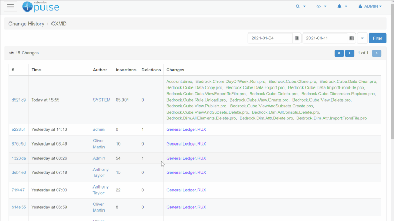Screen dimensions: 394x221
Task: Open commit d521c9 link
Action: 18,100
